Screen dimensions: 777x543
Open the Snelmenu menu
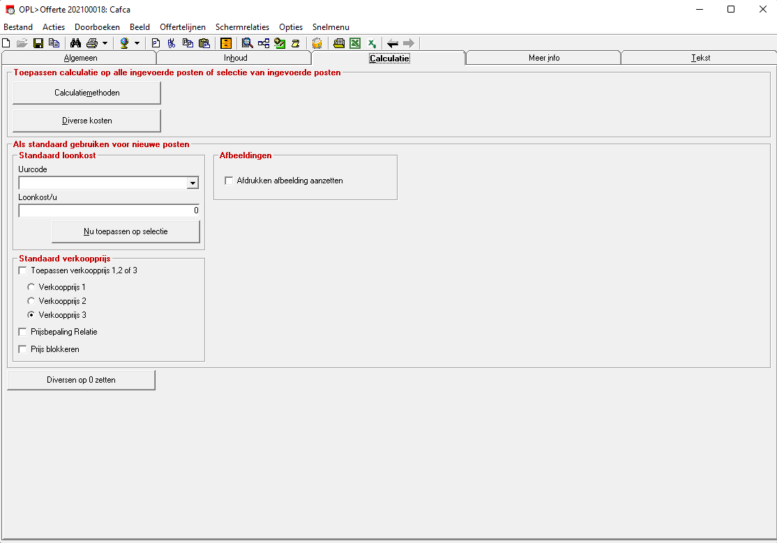tap(331, 27)
